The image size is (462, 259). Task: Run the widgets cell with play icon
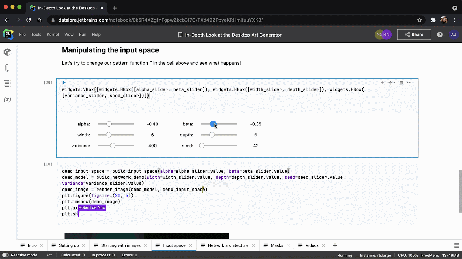click(64, 83)
